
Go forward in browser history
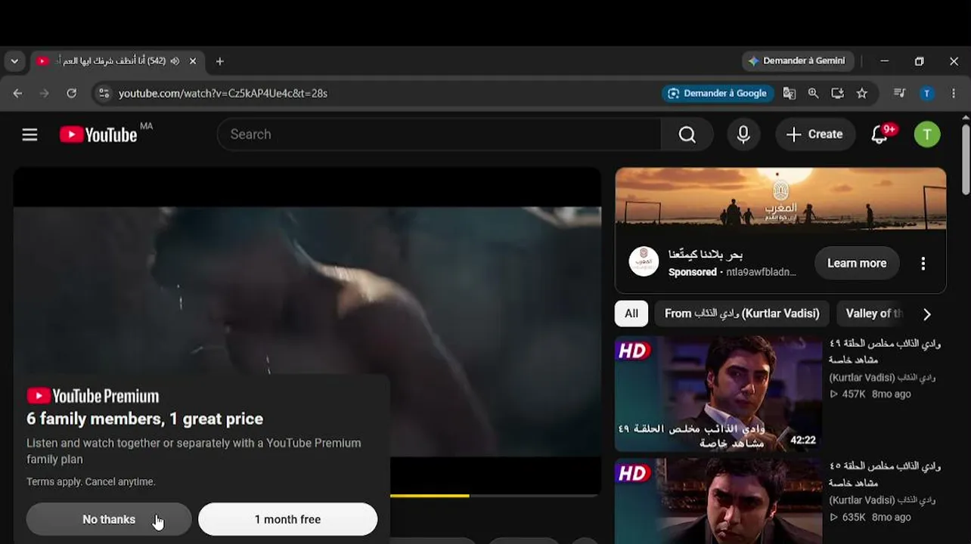click(x=44, y=93)
